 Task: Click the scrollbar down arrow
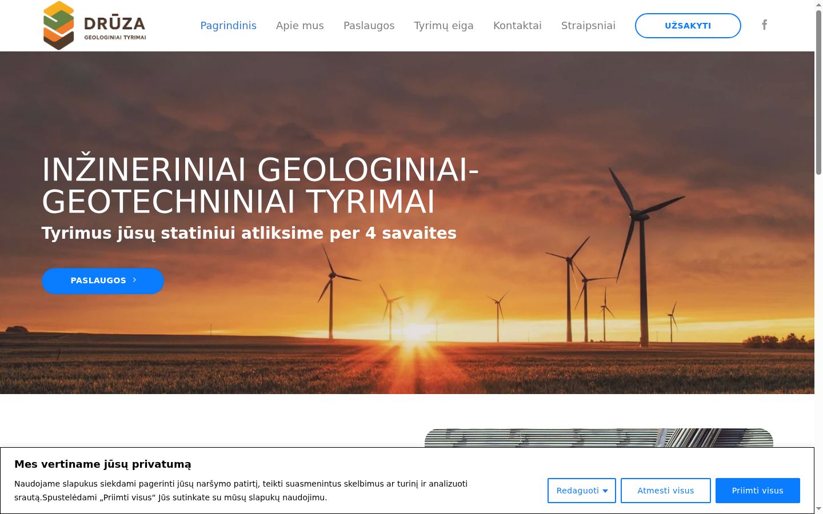[818, 508]
